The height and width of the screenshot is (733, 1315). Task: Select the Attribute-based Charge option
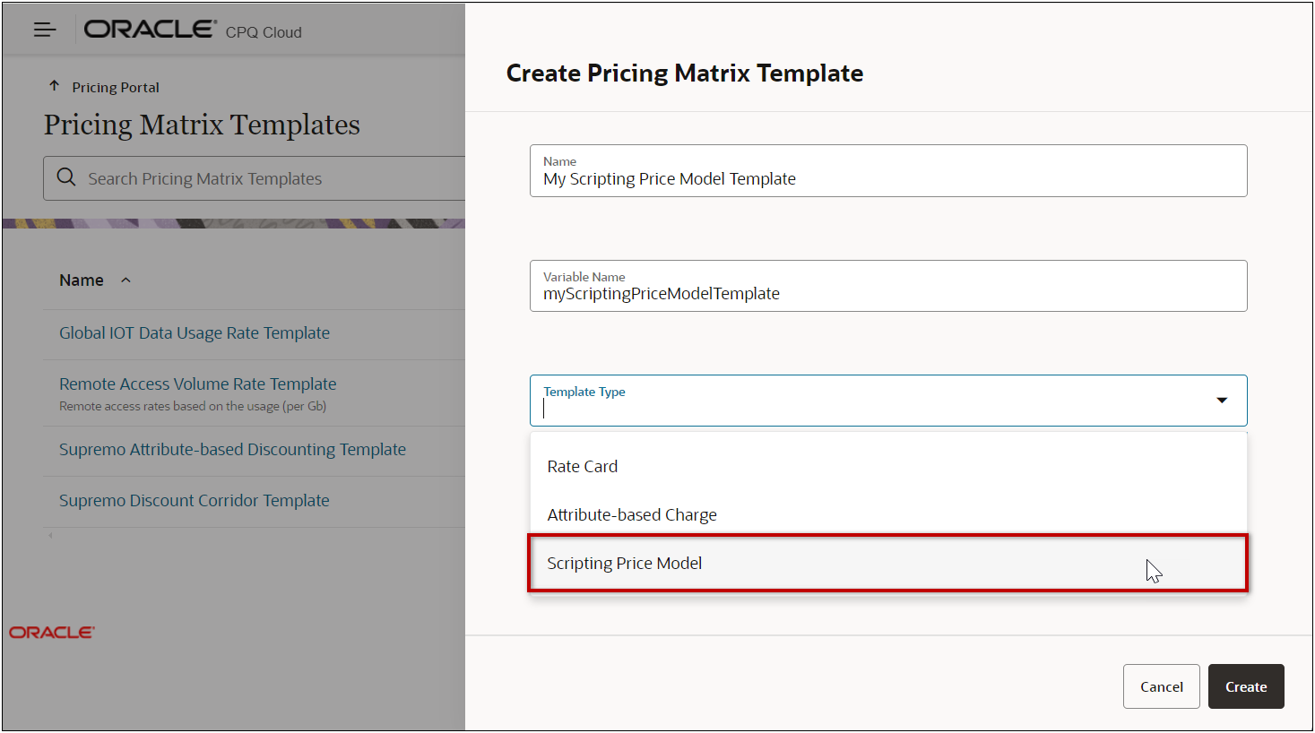(888, 514)
